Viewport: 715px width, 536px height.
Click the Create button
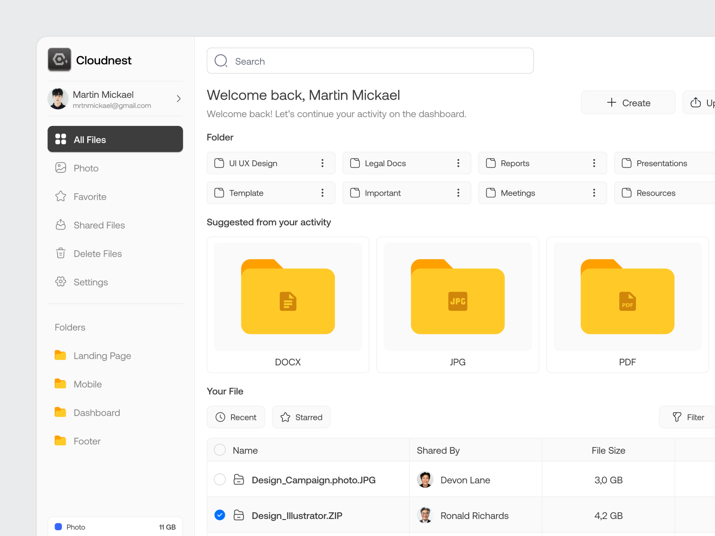pyautogui.click(x=628, y=102)
